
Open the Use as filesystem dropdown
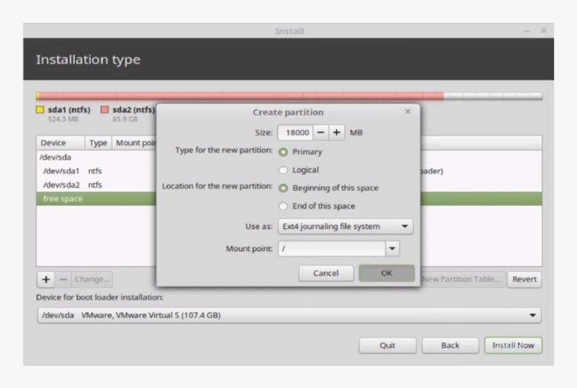pos(346,226)
